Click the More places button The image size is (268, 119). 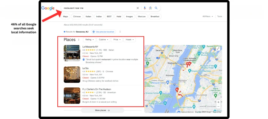point(103,110)
